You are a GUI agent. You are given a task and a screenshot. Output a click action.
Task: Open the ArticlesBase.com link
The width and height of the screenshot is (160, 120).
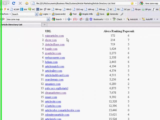coord(55,44)
